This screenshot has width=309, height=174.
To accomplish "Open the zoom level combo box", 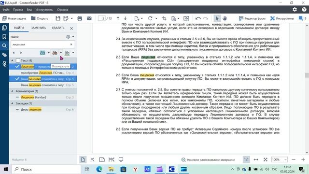I will pos(280,159).
